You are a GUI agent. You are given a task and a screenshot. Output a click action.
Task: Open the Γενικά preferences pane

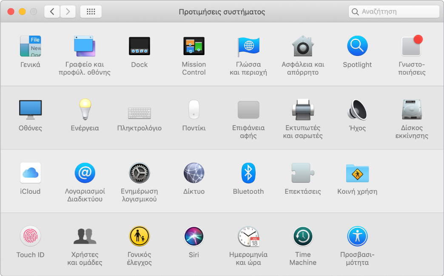coord(30,46)
